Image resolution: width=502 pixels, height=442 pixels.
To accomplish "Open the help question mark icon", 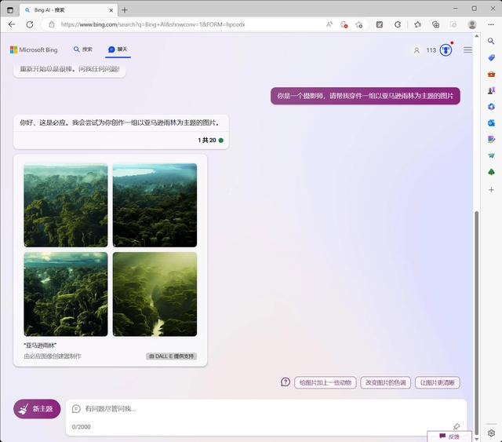I will pyautogui.click(x=286, y=382).
